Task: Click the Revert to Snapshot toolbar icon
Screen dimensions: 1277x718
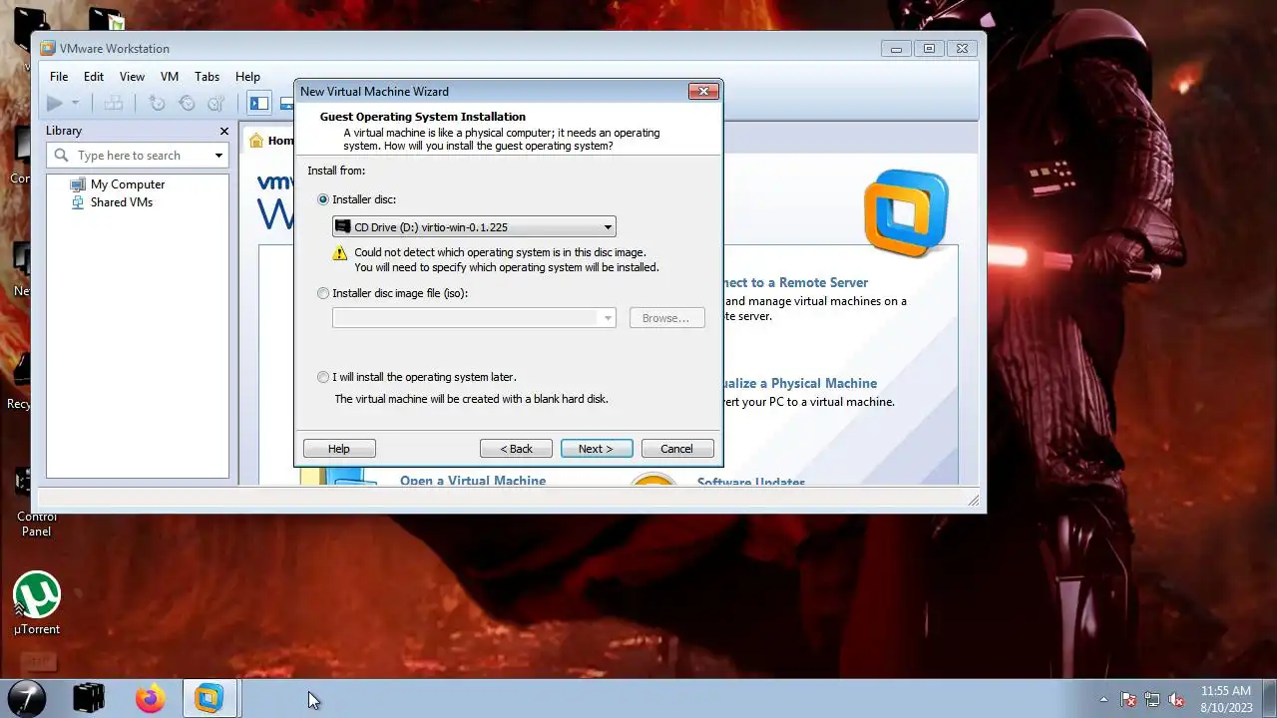Action: pos(187,103)
